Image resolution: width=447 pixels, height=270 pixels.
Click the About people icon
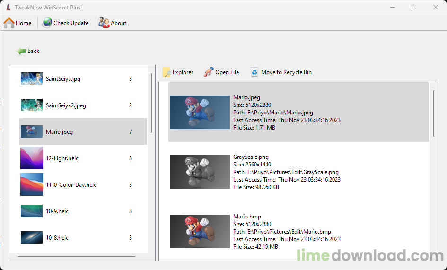(104, 23)
